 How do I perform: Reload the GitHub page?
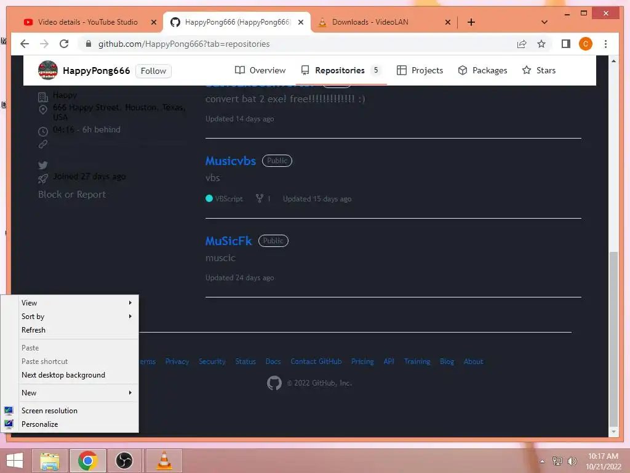64,44
